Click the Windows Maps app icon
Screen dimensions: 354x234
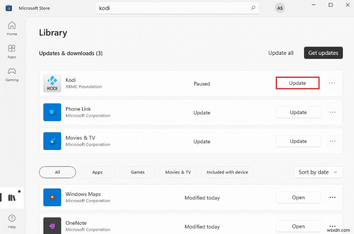point(52,197)
